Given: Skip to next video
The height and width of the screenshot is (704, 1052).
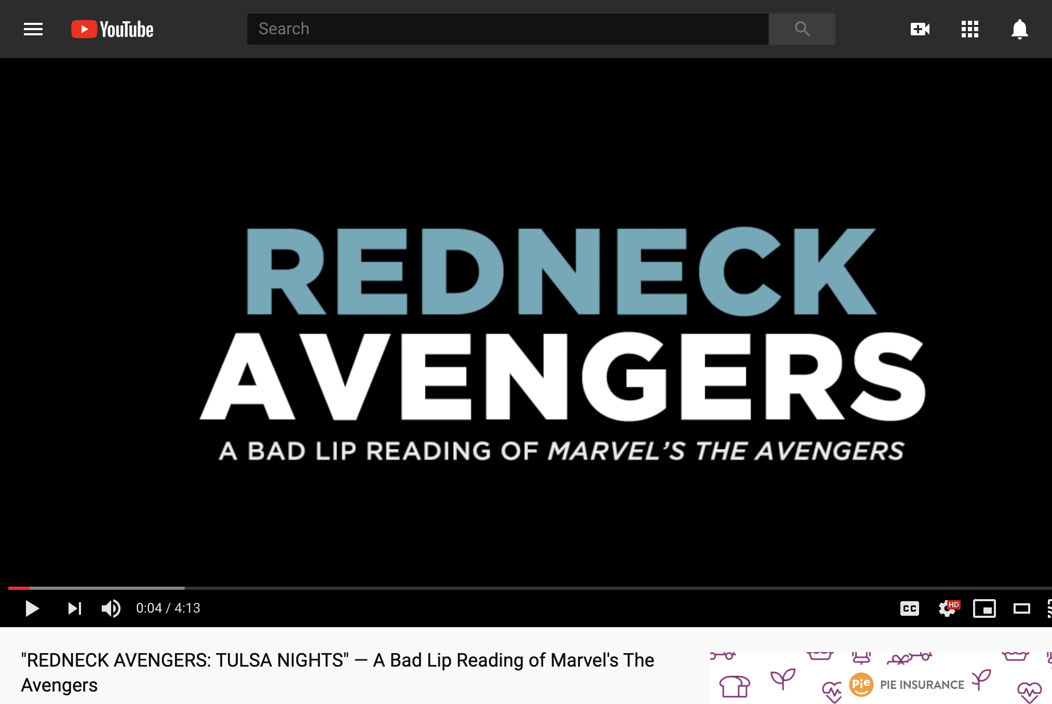Looking at the screenshot, I should 75,608.
